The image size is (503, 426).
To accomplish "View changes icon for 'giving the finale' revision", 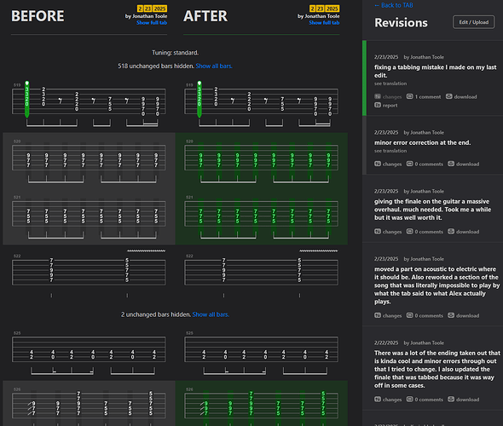I will (378, 232).
